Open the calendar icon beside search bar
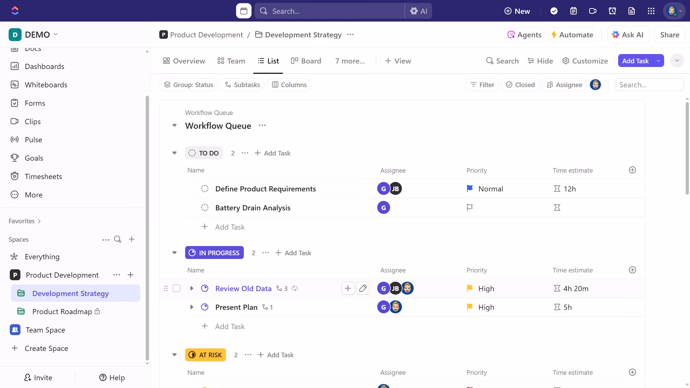Image resolution: width=690 pixels, height=388 pixels. [x=244, y=11]
